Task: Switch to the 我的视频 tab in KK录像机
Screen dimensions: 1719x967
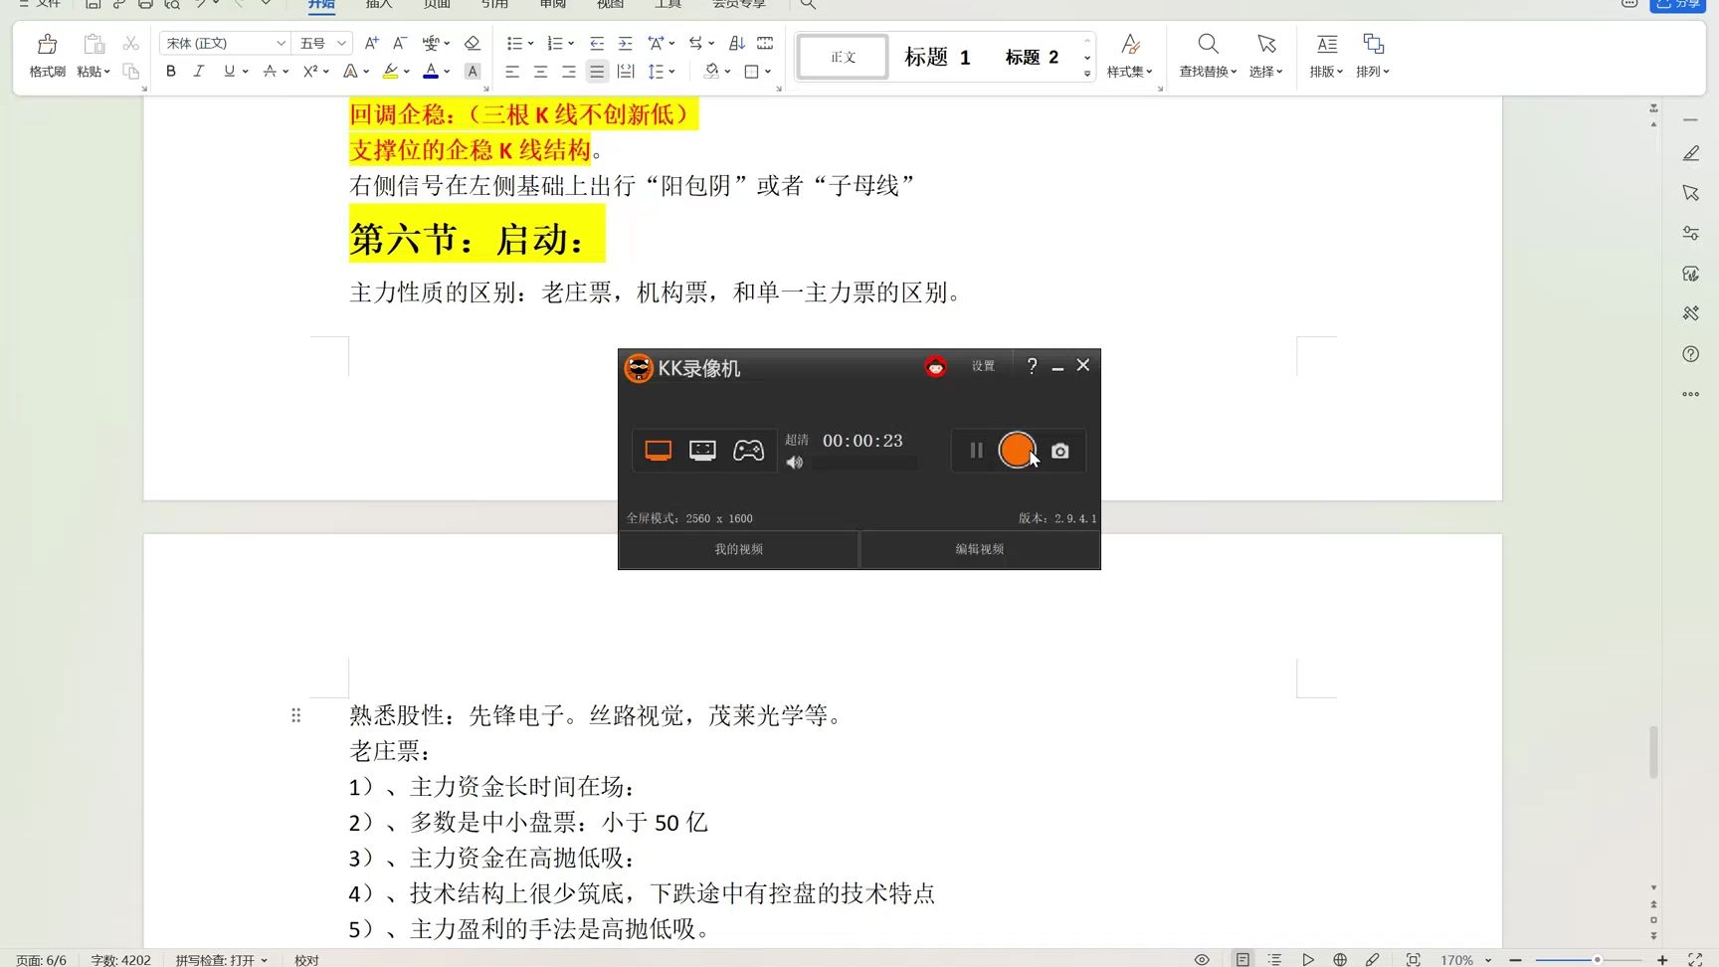Action: click(738, 548)
